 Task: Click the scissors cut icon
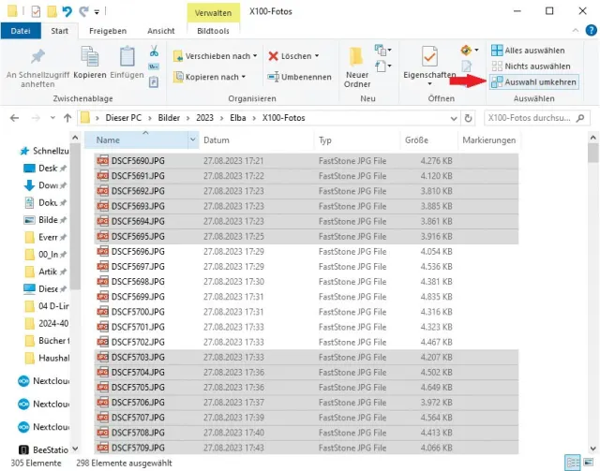156,50
